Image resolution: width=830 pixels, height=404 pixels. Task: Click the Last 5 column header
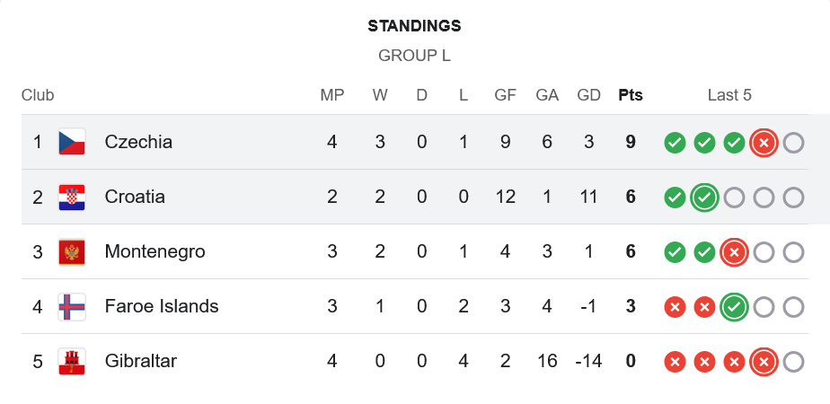pyautogui.click(x=729, y=95)
